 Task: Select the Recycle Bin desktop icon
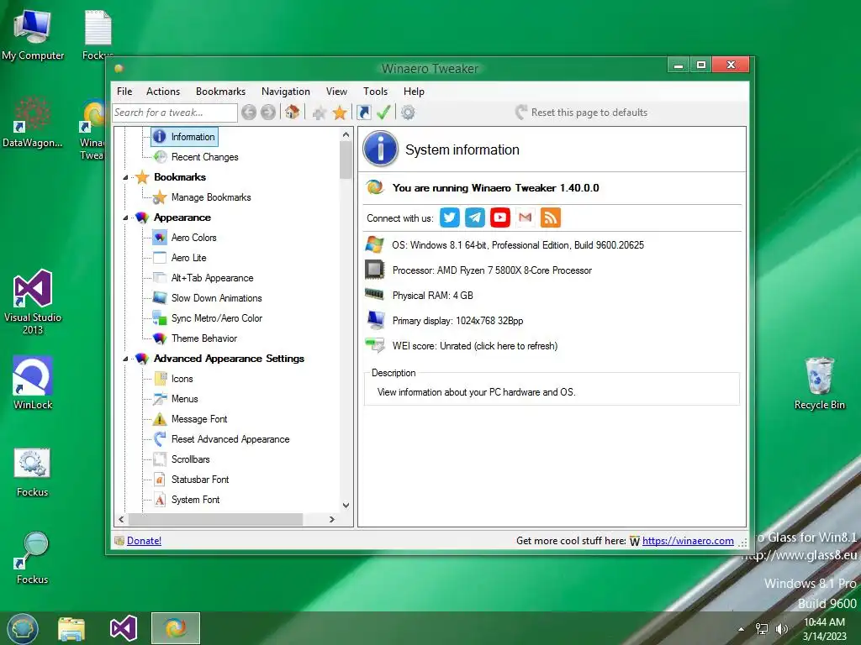point(819,383)
